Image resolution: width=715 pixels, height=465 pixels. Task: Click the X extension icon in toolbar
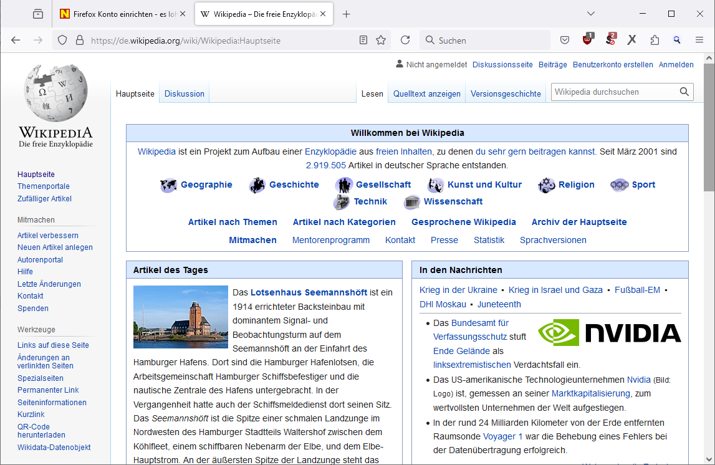(631, 40)
